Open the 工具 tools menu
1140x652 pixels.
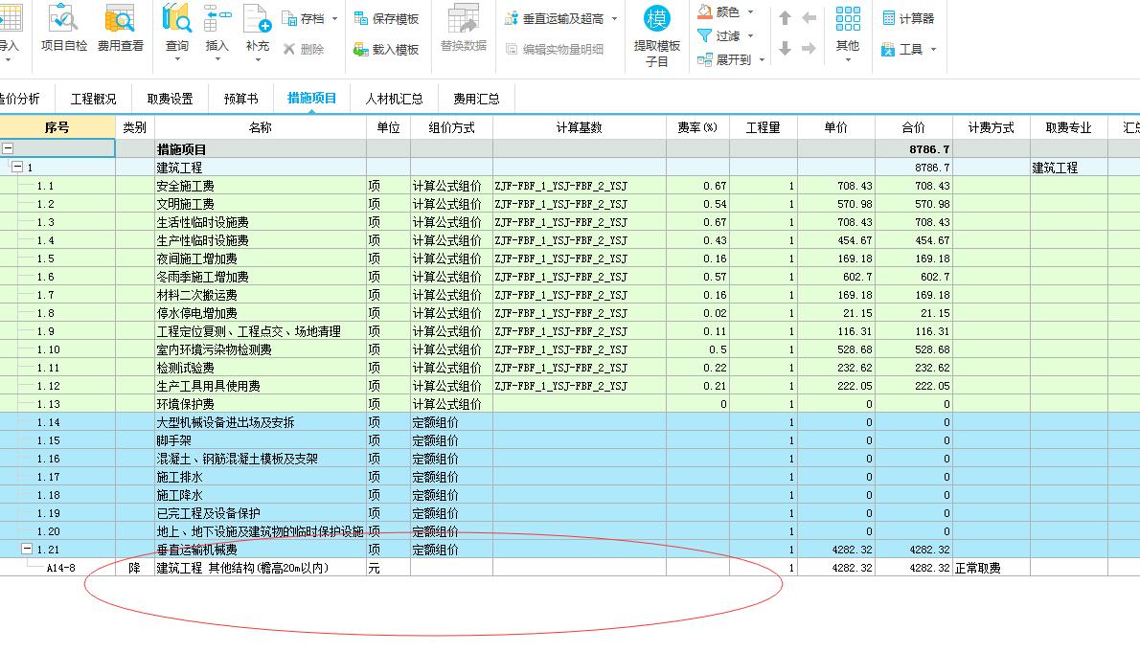902,50
